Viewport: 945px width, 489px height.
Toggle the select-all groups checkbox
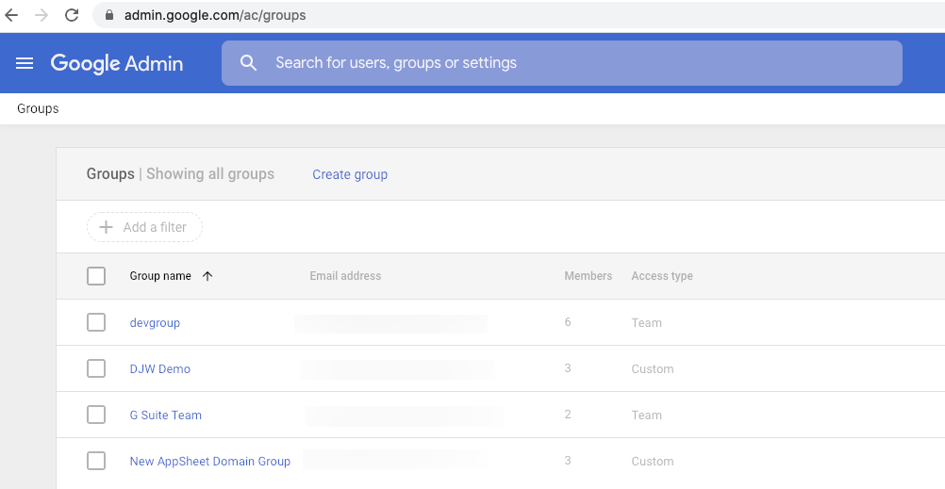tap(96, 276)
